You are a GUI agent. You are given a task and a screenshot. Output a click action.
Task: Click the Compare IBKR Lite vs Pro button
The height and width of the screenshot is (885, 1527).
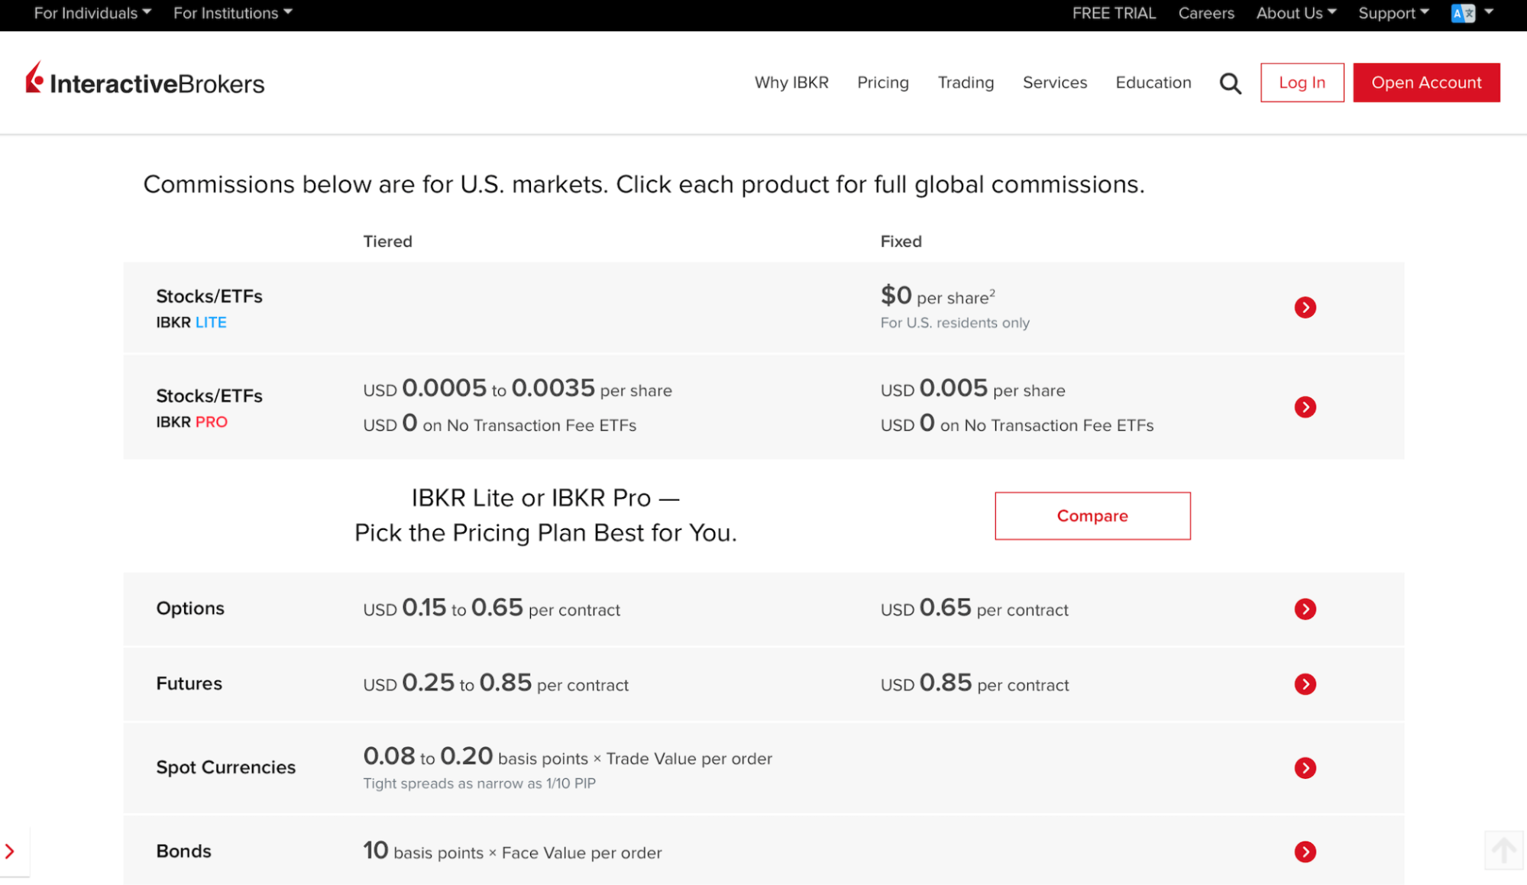(1092, 515)
